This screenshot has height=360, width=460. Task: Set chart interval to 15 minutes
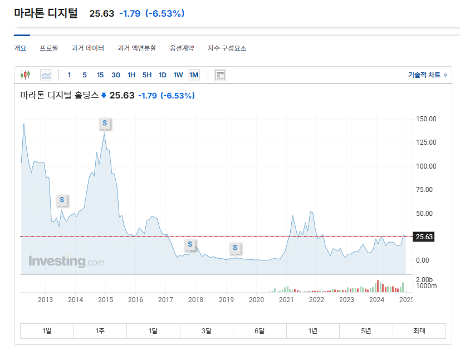100,75
